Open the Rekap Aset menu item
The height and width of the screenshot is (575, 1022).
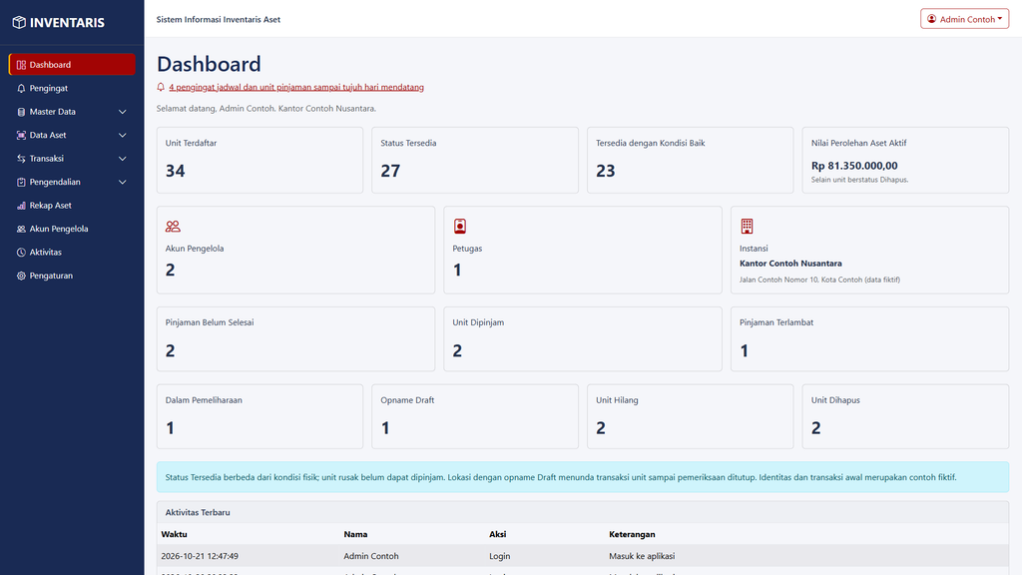(x=72, y=206)
